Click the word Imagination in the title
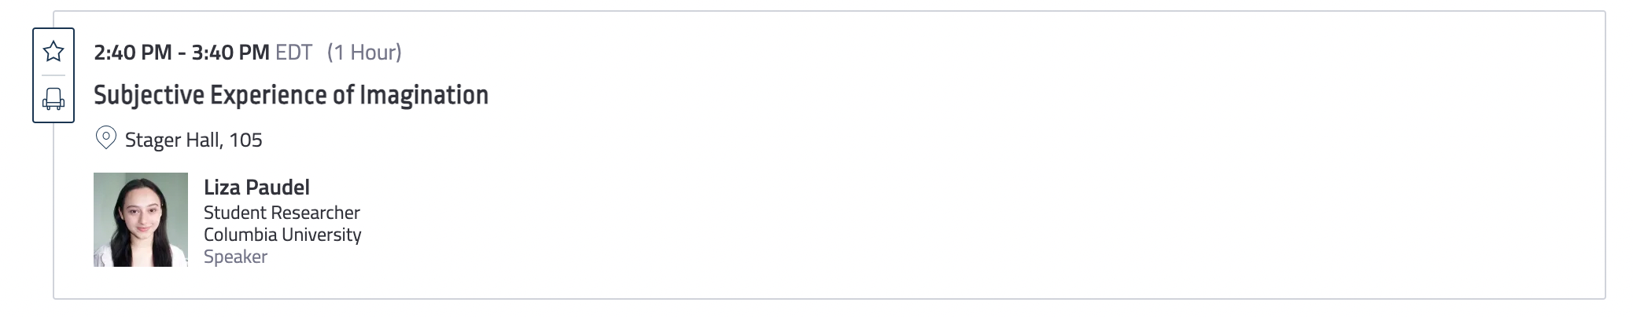Viewport: 1633px width, 317px height. tap(424, 95)
